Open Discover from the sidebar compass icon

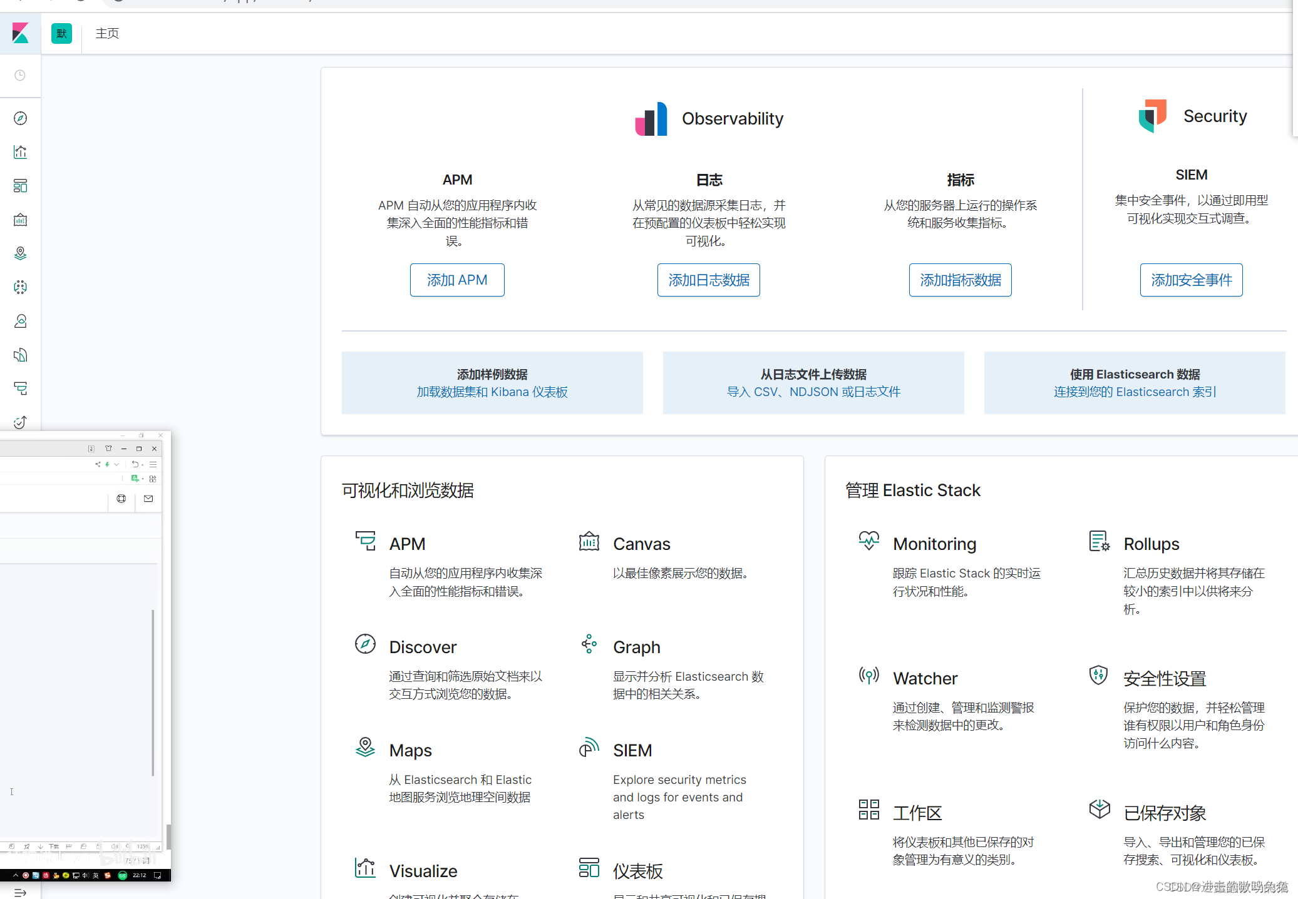coord(20,118)
